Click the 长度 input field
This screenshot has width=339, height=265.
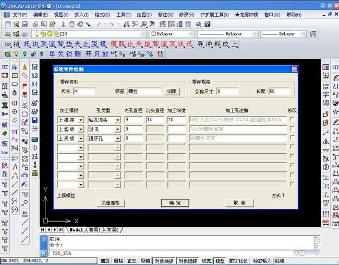click(279, 91)
